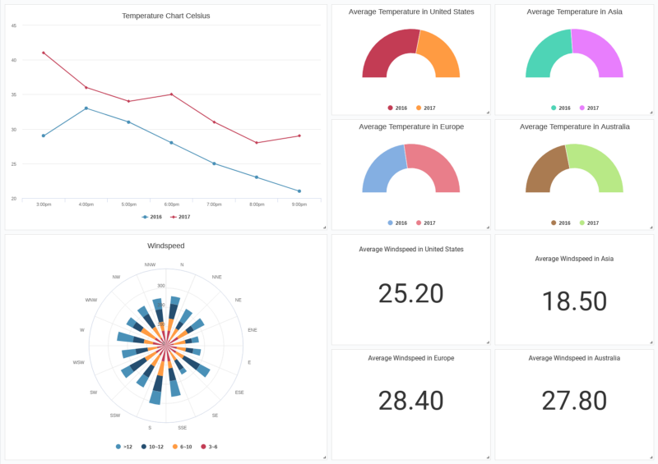The height and width of the screenshot is (464, 658).
Task: Toggle 2016 series in Temperature Chart legend
Action: click(x=151, y=217)
